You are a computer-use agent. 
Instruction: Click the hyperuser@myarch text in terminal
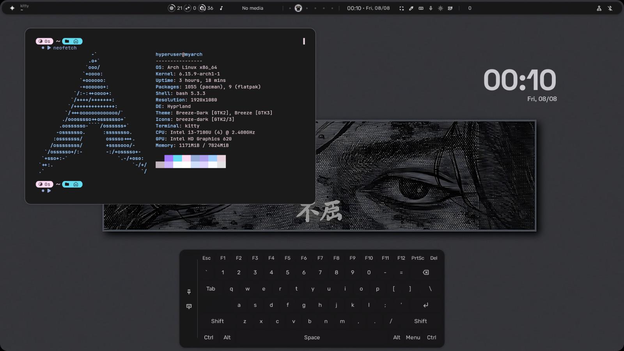click(179, 55)
